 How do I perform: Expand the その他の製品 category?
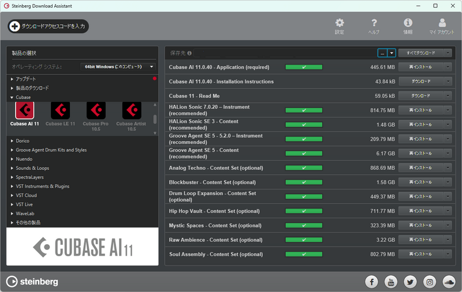(12, 223)
